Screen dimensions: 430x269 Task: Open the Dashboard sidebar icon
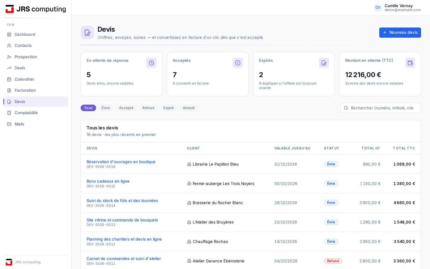pyautogui.click(x=9, y=34)
